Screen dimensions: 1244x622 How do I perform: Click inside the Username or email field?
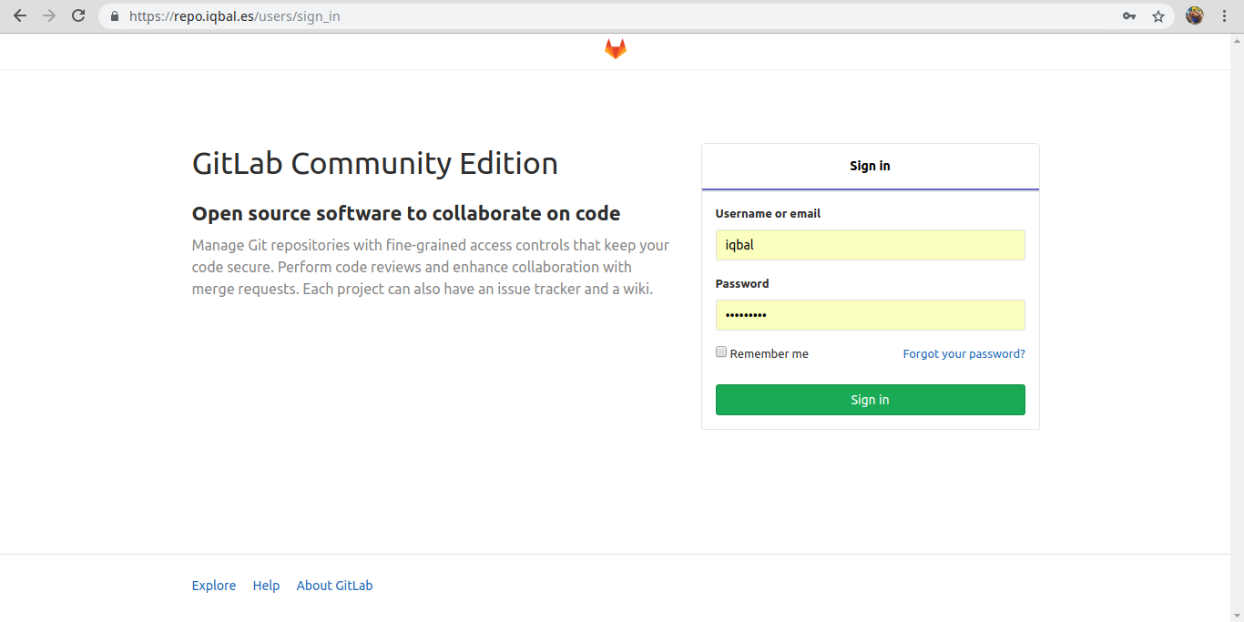click(x=870, y=245)
